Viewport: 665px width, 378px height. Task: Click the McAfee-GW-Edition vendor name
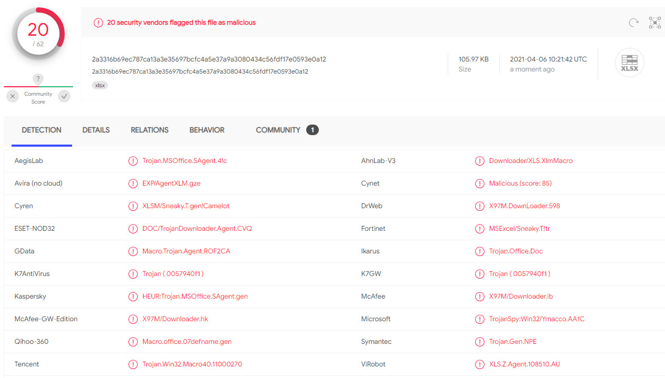46,319
